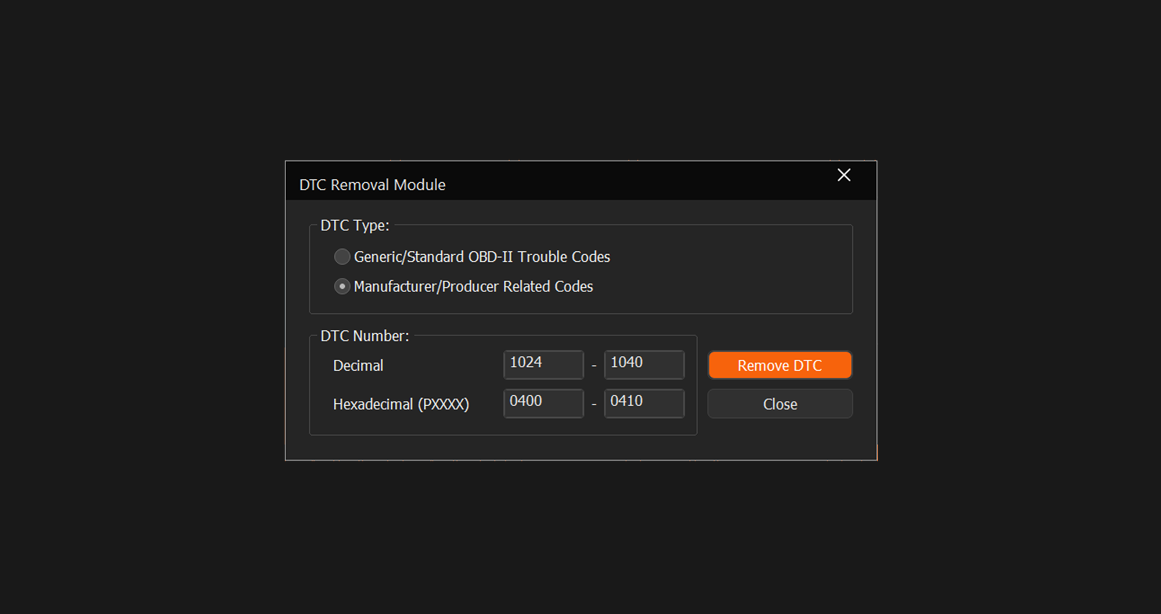The height and width of the screenshot is (614, 1161).
Task: Select Generic/Standard OBD-II Trouble Codes radio button
Action: coord(342,257)
